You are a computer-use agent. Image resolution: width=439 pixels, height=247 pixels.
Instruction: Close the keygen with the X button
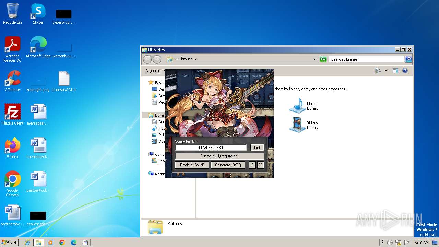tap(260, 165)
